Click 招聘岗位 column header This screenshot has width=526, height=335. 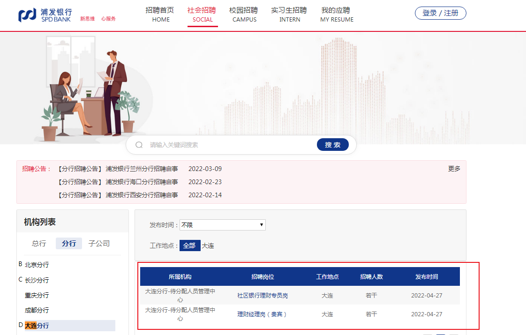click(x=263, y=276)
